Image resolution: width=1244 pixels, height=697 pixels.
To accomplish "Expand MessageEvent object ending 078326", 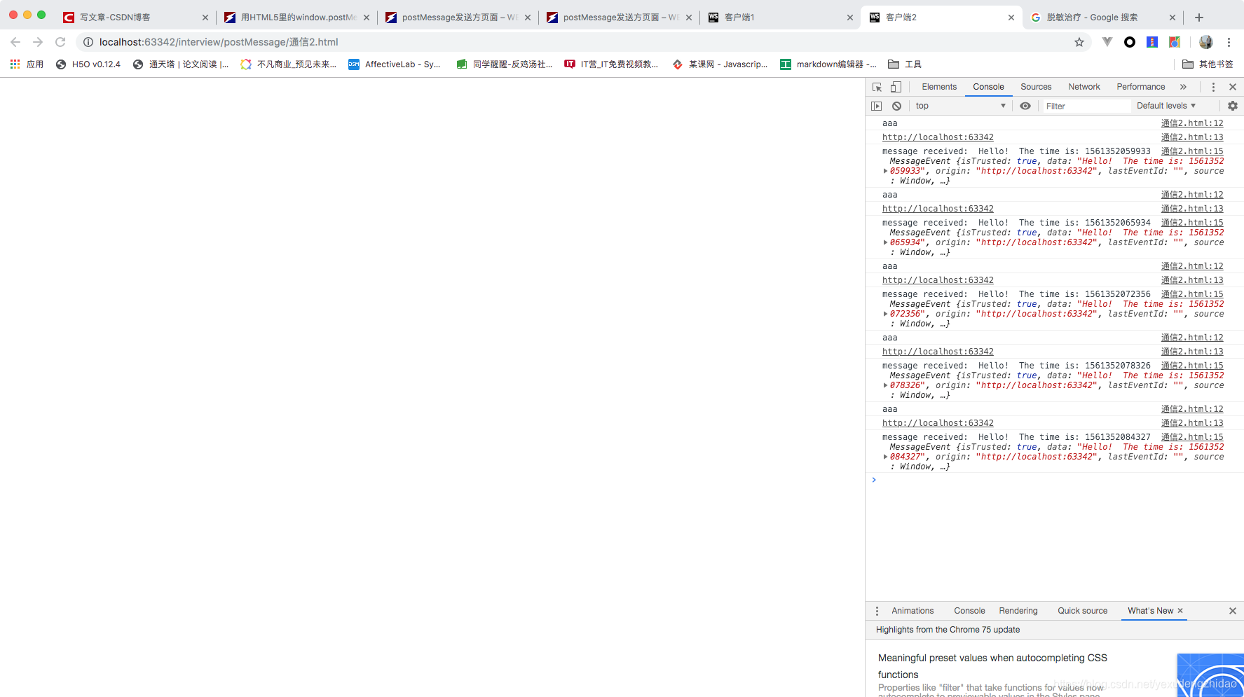I will [886, 385].
